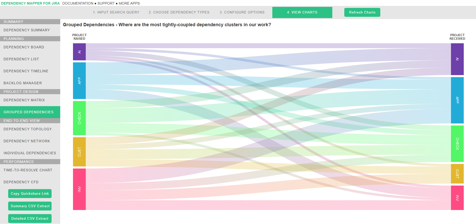Select the yellow CUST node under Project Received
Viewport: 476px width, 224px height.
coord(457,174)
